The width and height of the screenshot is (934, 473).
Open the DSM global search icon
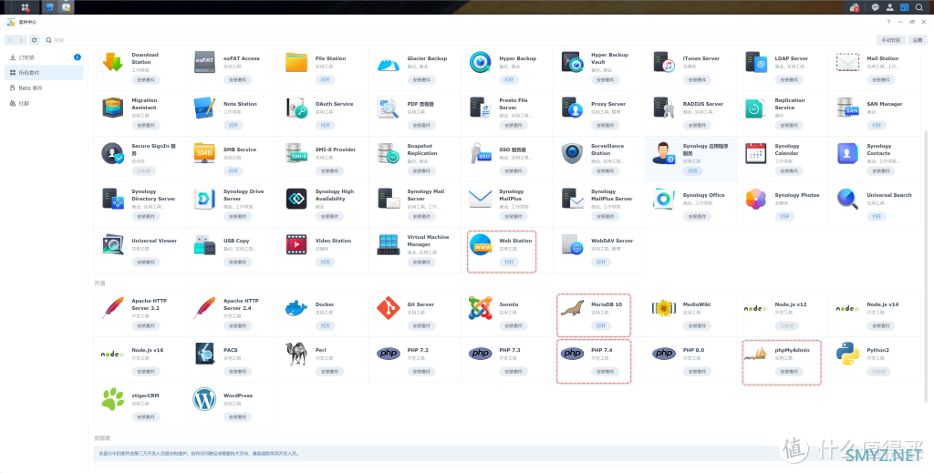919,7
